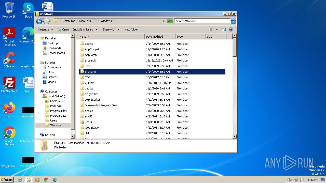This screenshot has width=326, height=183.
Task: Click file list scroll down arrow
Action: 235,136
